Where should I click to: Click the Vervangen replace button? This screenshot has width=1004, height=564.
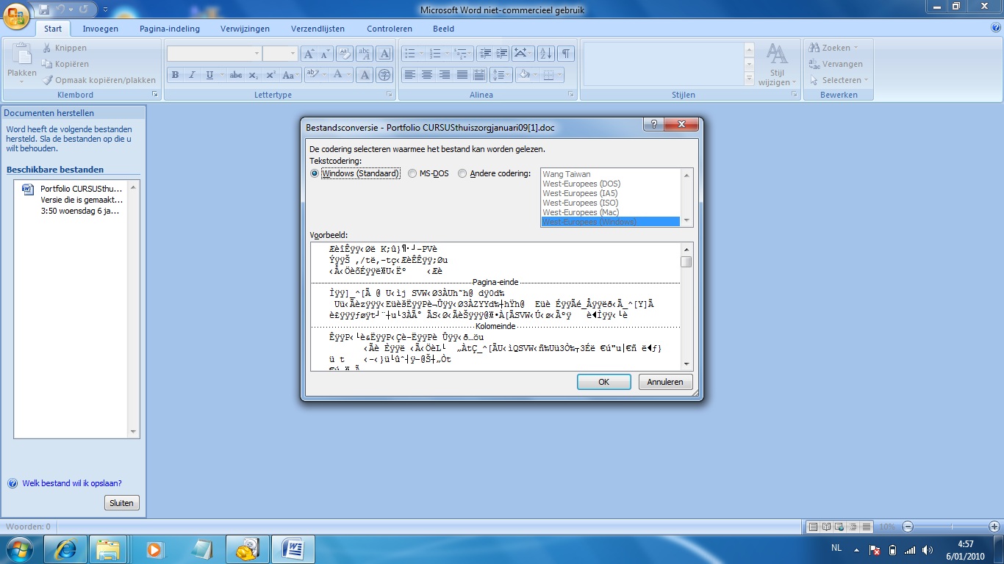836,64
